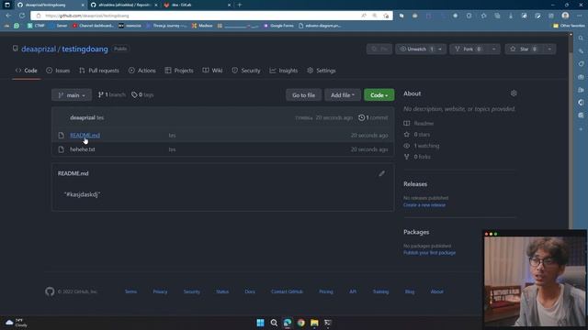Open a new browser tab
This screenshot has height=330, width=588.
pos(240,5)
